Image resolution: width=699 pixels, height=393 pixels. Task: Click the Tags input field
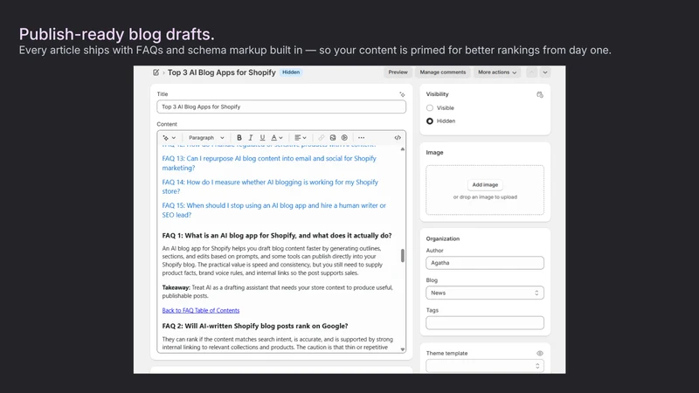[x=485, y=322]
